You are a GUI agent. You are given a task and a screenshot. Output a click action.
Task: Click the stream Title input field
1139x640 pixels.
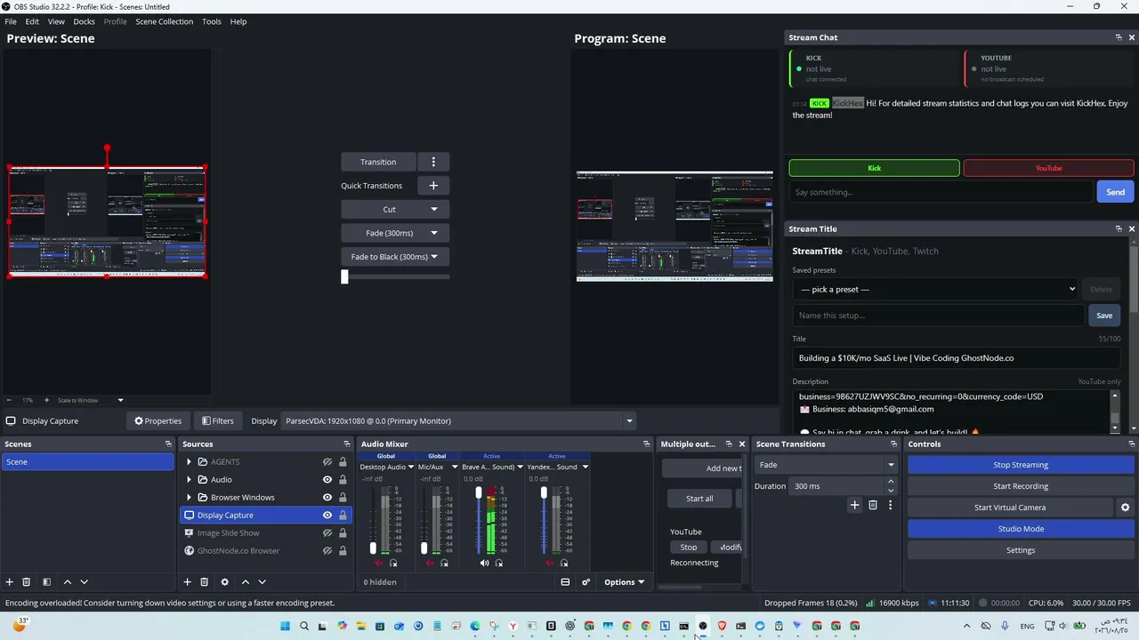957,358
